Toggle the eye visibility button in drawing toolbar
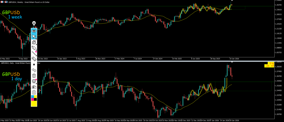This screenshot has width=284, height=122. coord(34,31)
